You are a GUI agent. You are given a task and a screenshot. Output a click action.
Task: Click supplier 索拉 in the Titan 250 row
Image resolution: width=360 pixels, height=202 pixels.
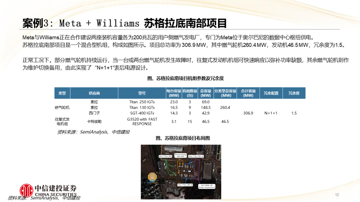click(x=94, y=102)
